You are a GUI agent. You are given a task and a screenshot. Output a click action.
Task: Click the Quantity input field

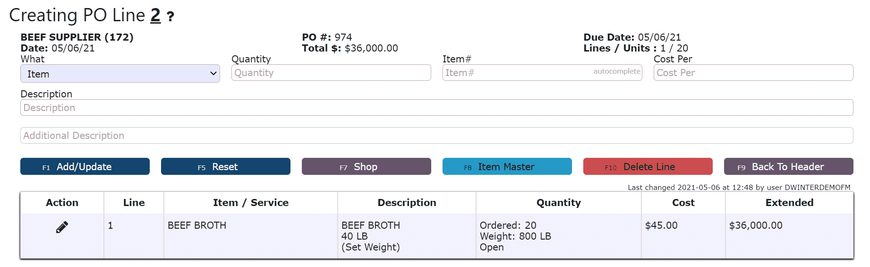(331, 73)
